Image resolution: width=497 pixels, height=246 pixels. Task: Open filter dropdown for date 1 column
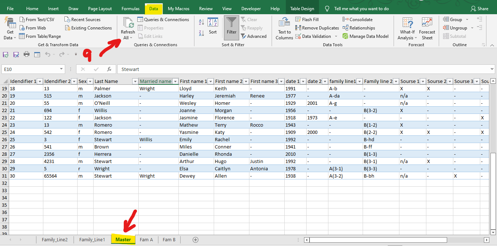303,82
